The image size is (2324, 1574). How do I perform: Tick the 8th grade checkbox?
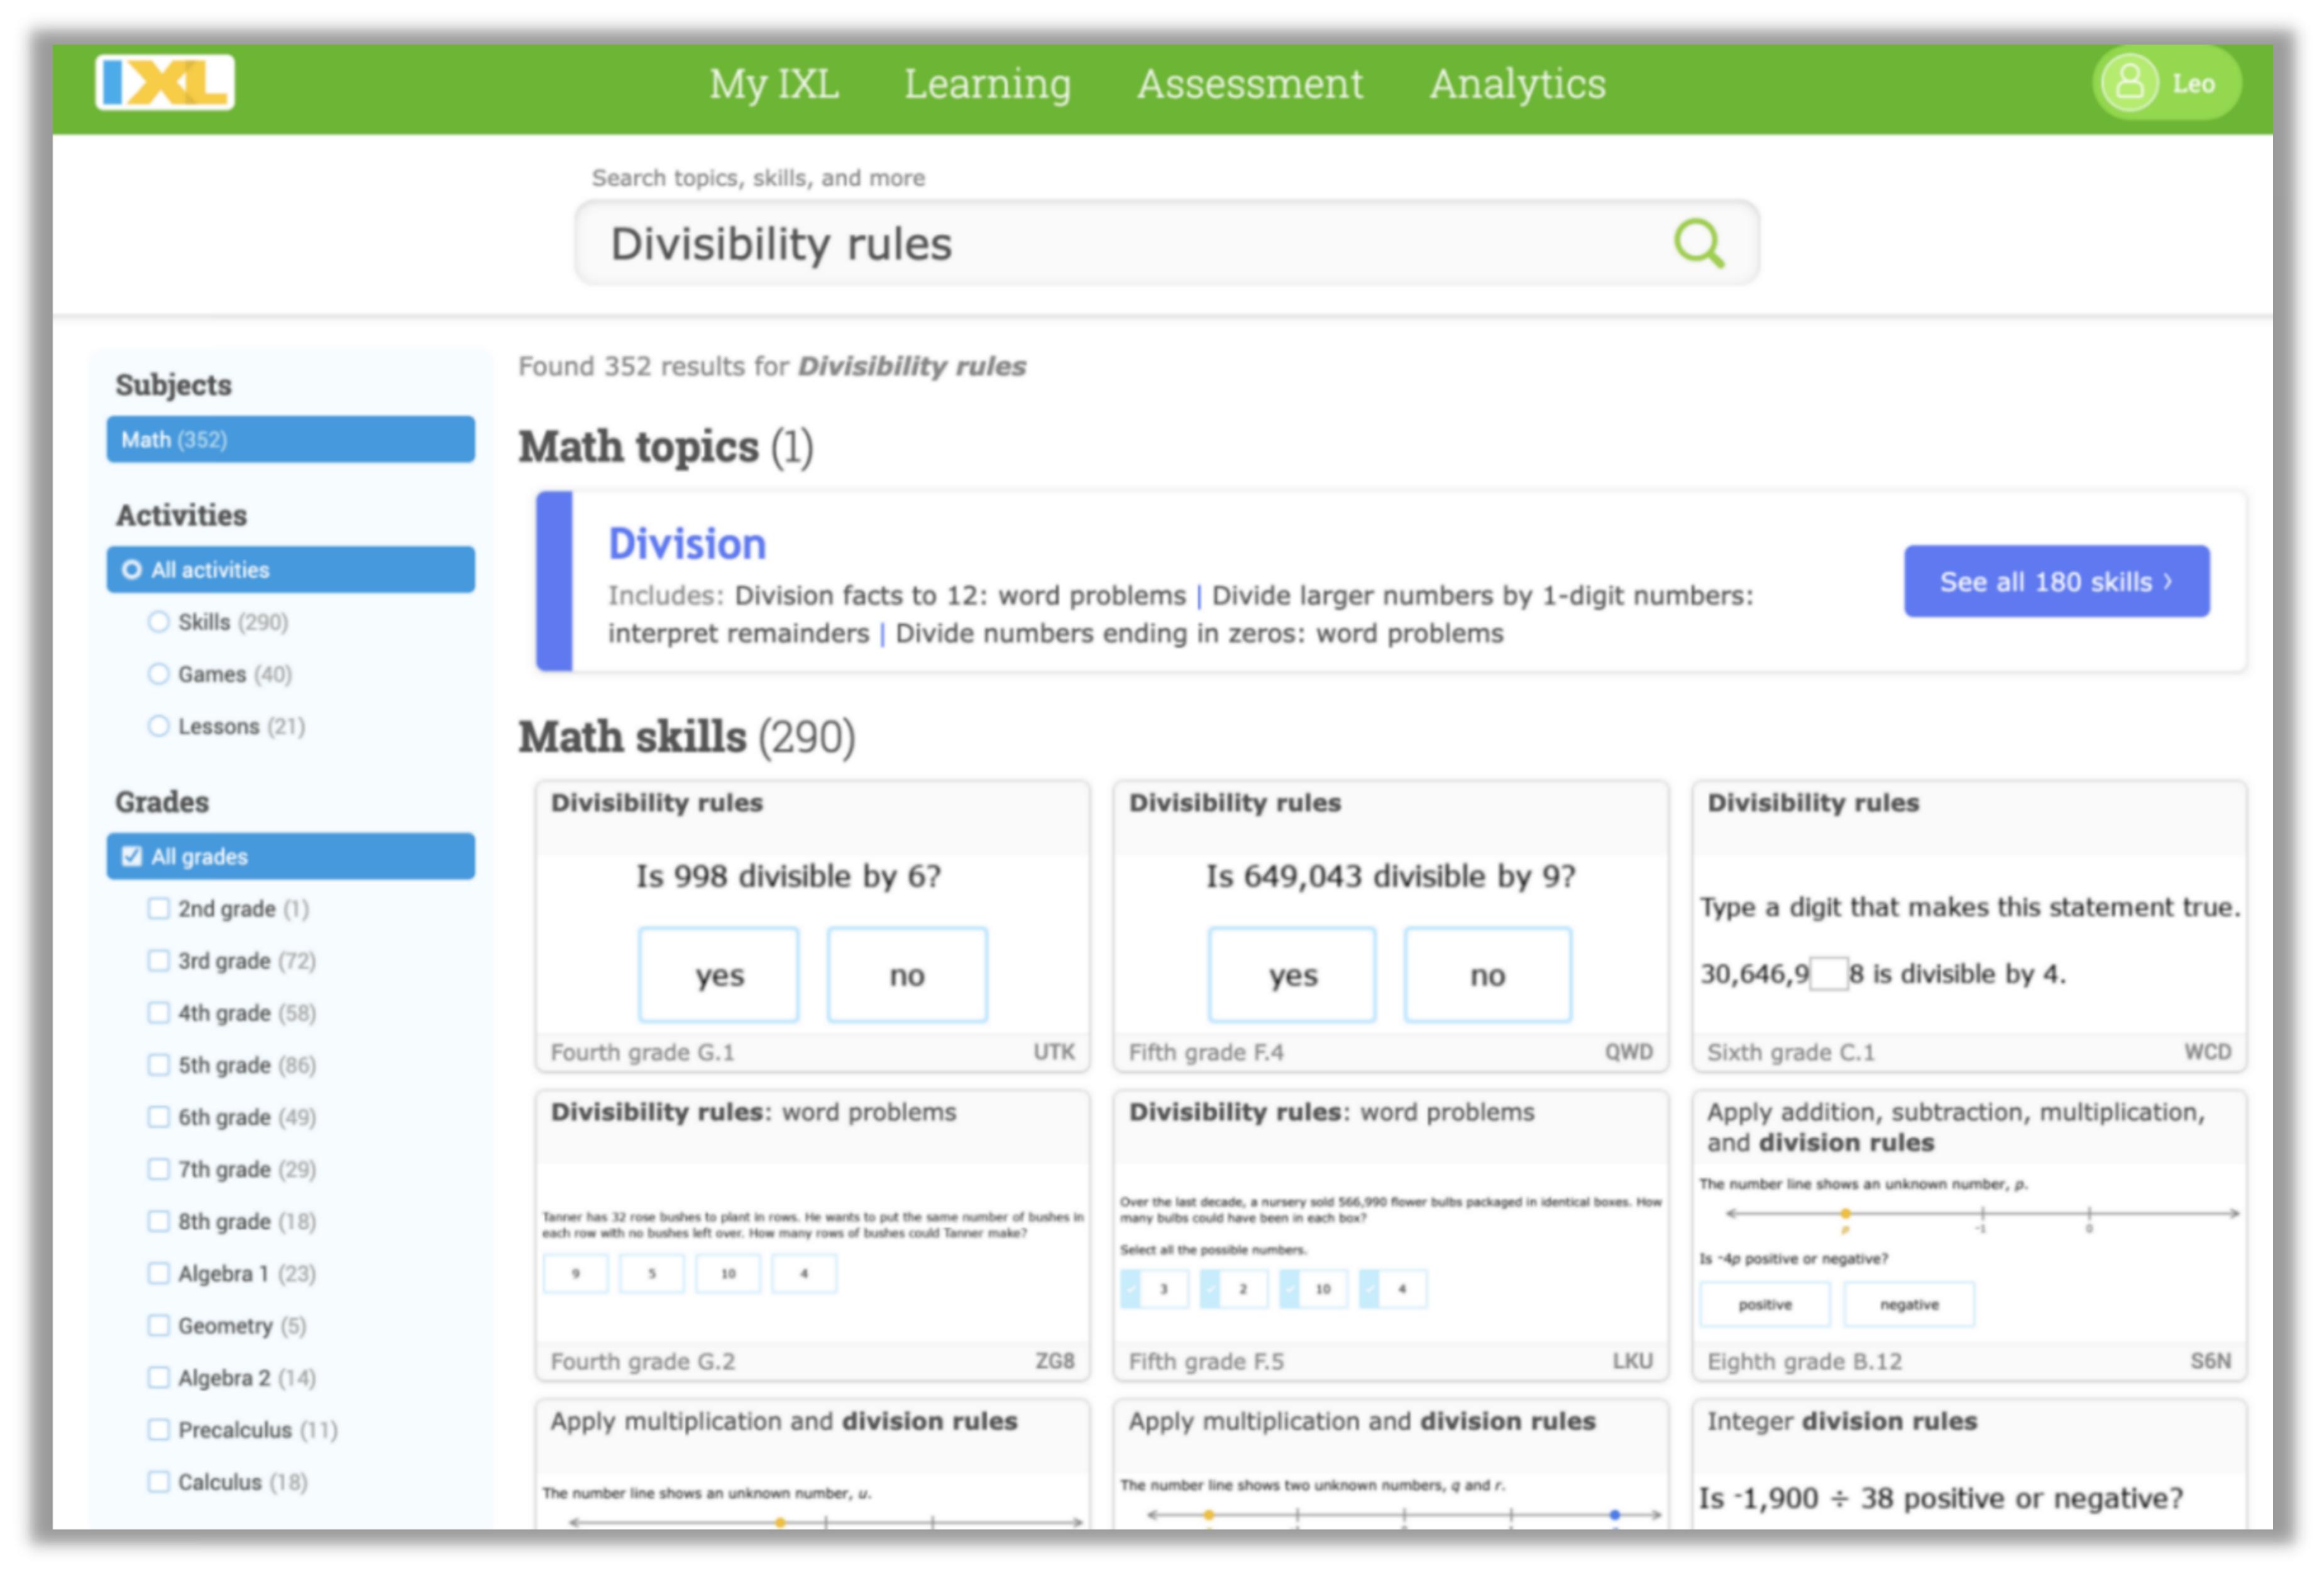tap(158, 1220)
